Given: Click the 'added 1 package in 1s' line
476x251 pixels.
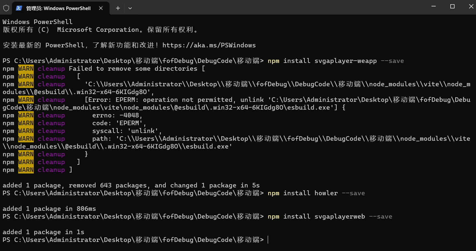Looking at the screenshot, I should click(44, 232).
